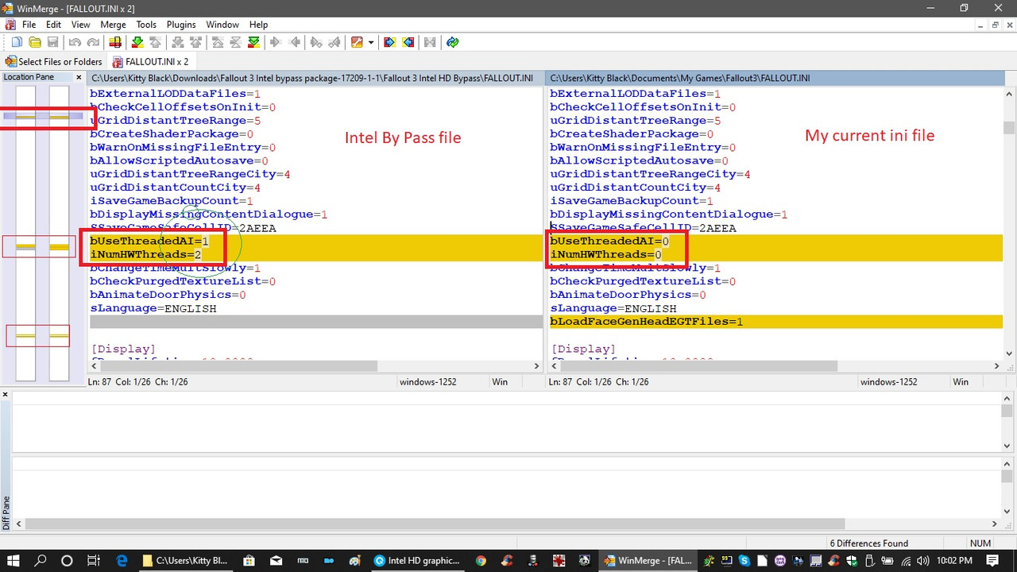This screenshot has width=1017, height=572.
Task: Open the Help menu
Action: (258, 25)
